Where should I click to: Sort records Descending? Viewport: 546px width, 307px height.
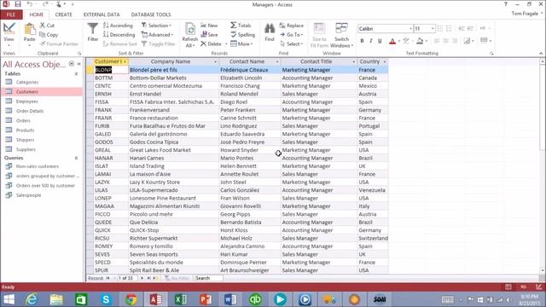click(x=119, y=35)
